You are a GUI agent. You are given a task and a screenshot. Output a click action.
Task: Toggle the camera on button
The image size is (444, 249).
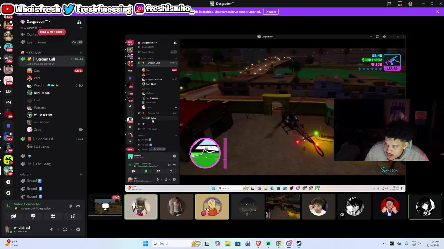(x=14, y=216)
